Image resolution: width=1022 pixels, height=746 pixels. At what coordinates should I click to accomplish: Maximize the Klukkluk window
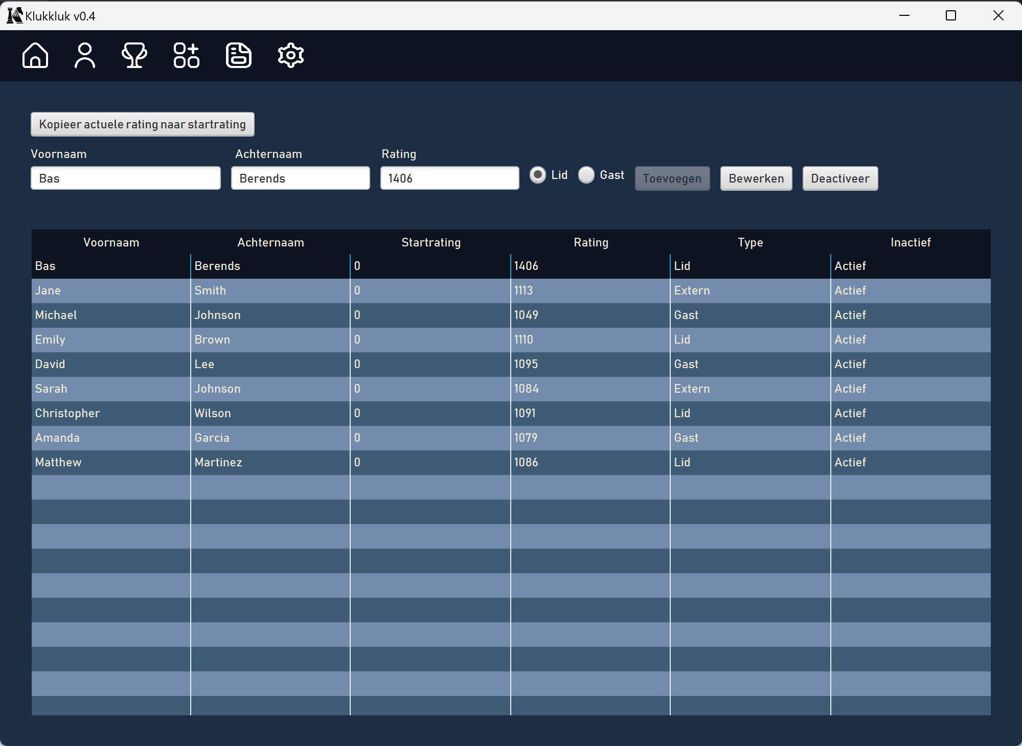pyautogui.click(x=951, y=15)
